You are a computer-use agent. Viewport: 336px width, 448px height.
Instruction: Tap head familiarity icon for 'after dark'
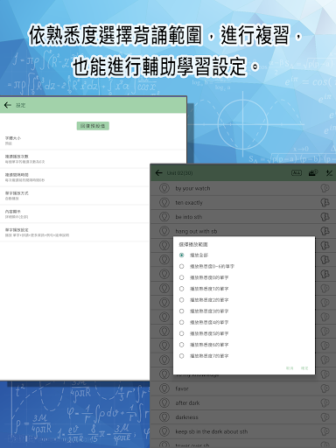coord(325,402)
